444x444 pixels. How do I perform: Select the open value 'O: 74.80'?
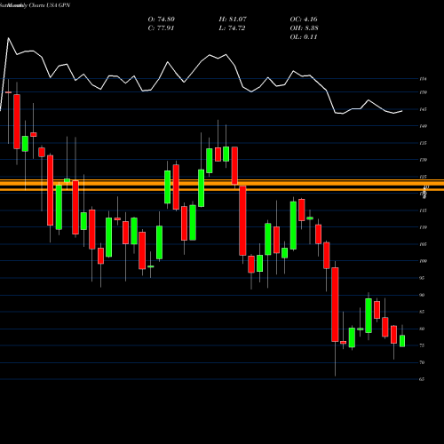coord(162,20)
